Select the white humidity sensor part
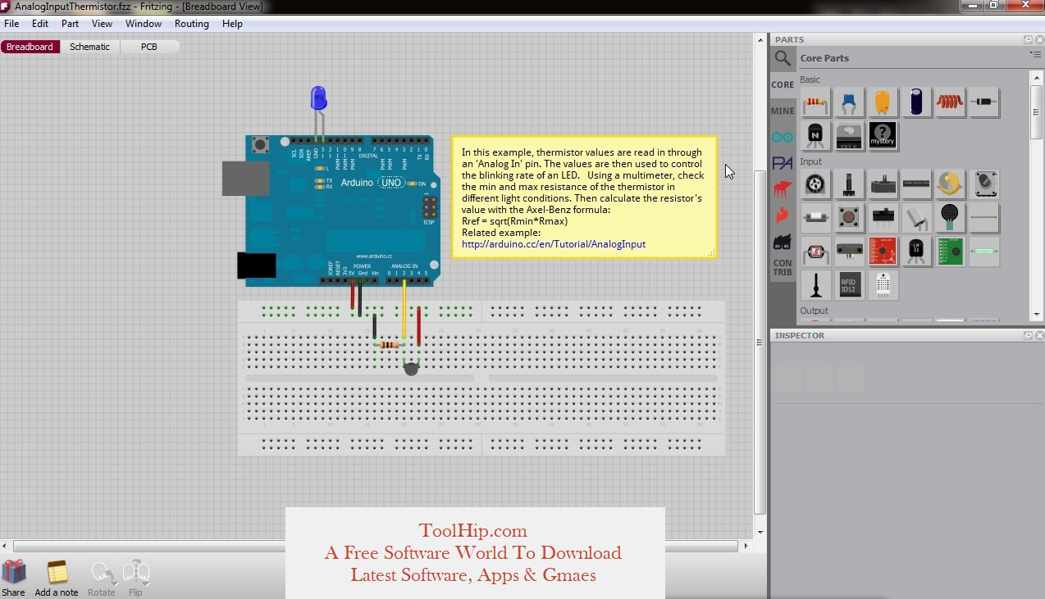This screenshot has height=599, width=1045. coord(883,285)
